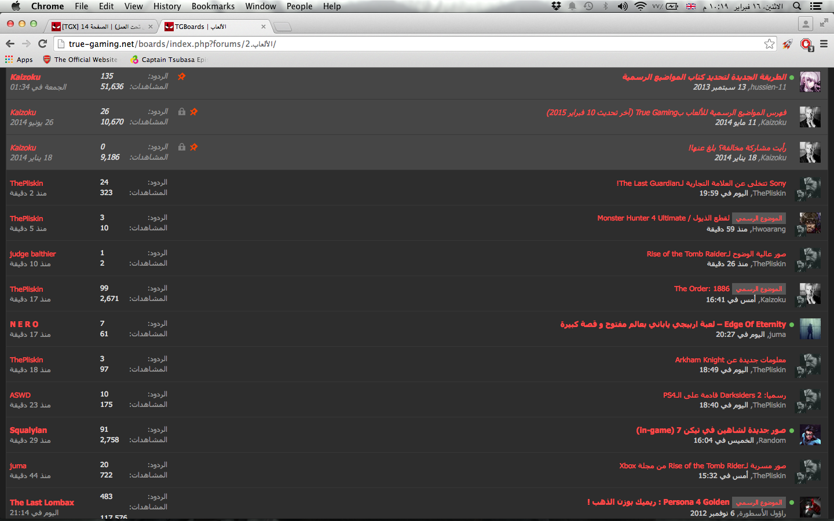Open the Chrome hamburger menu
Image resolution: width=834 pixels, height=521 pixels.
point(824,43)
